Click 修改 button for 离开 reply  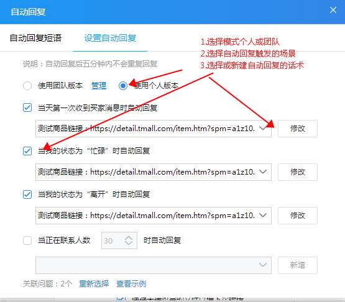coord(298,216)
